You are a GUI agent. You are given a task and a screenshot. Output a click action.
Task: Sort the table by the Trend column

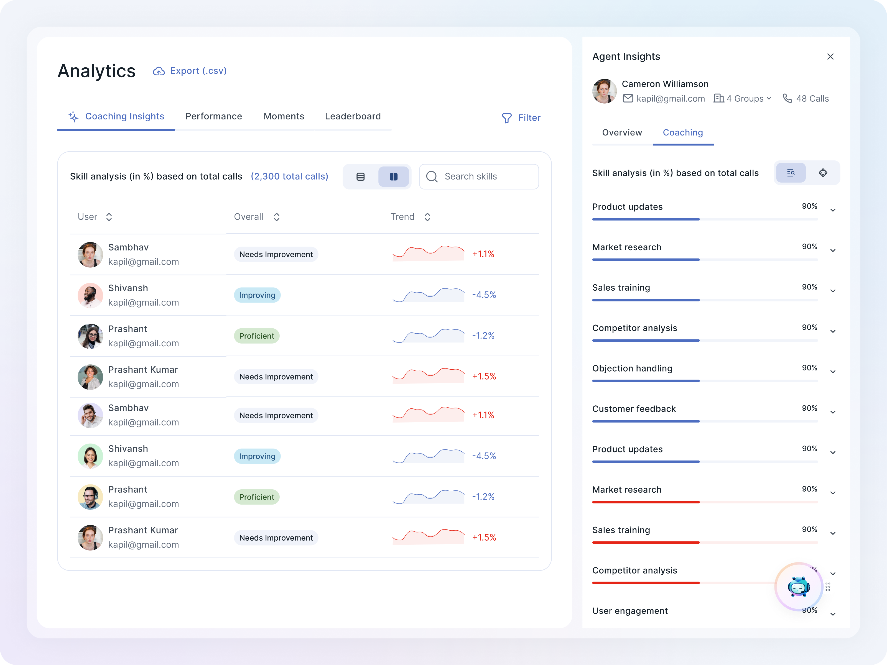coord(427,217)
